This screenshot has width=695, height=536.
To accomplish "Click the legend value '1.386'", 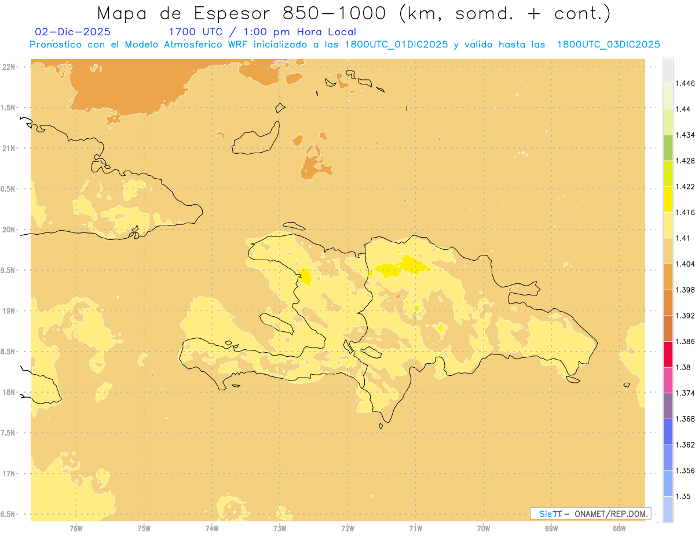I will (x=685, y=341).
